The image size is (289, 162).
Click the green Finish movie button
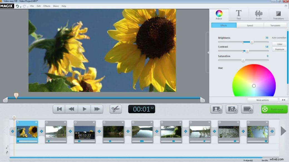tap(274, 109)
